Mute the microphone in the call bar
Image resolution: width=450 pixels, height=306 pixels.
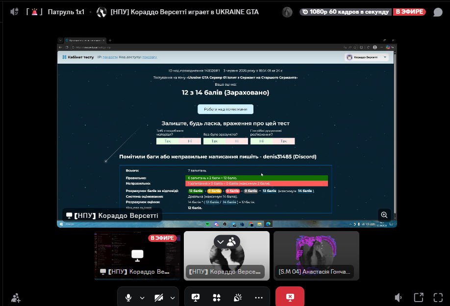128,298
